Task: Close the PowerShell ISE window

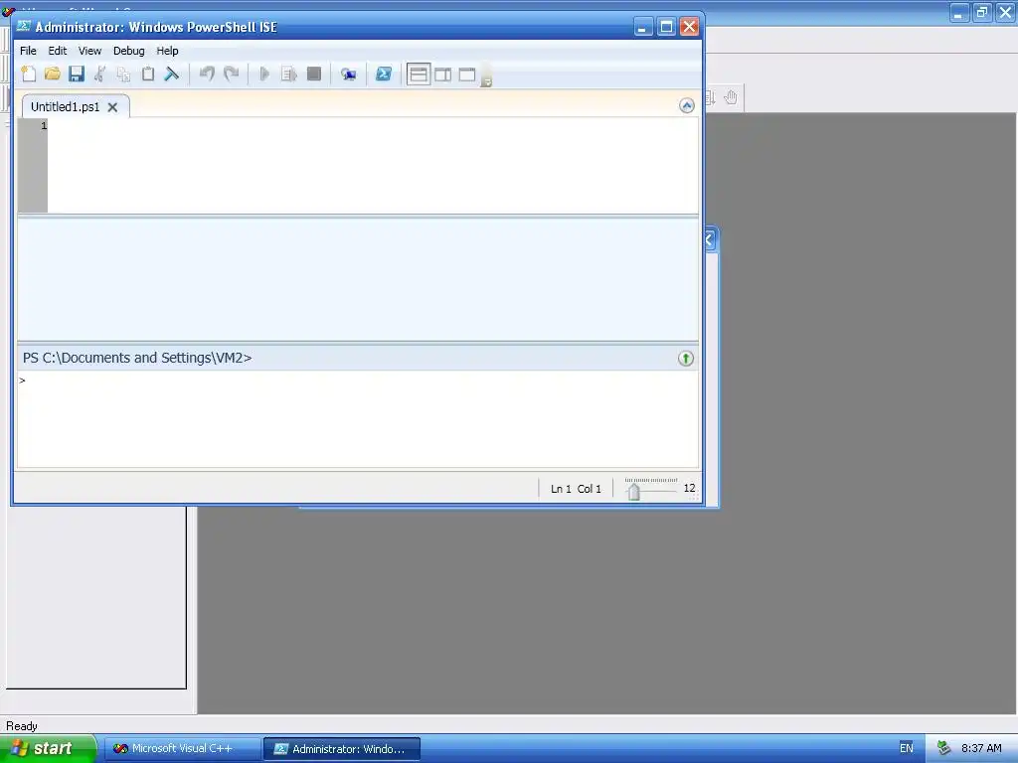Action: coord(690,27)
